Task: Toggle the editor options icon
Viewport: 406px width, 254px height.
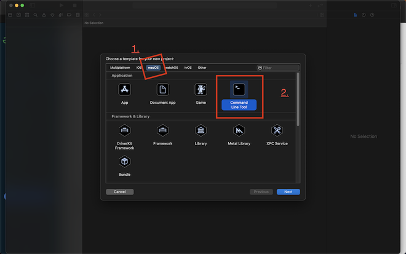Action: [x=322, y=15]
